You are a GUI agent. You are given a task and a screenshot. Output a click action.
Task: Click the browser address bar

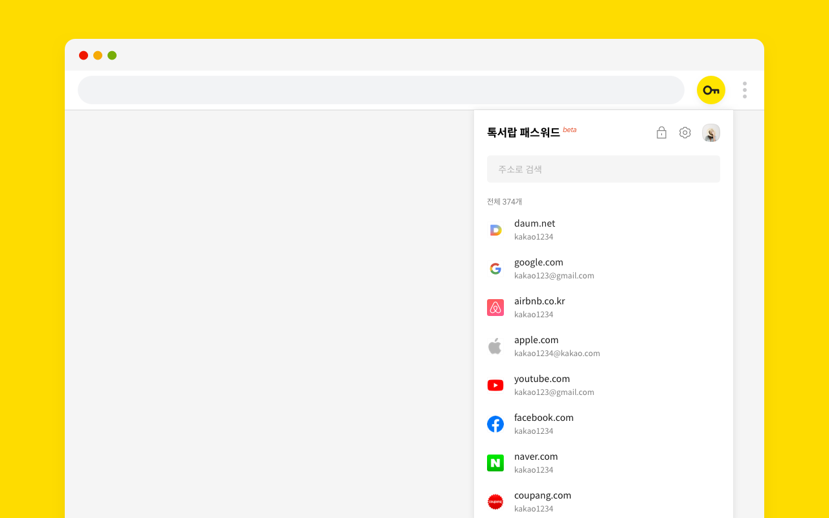[x=381, y=90]
